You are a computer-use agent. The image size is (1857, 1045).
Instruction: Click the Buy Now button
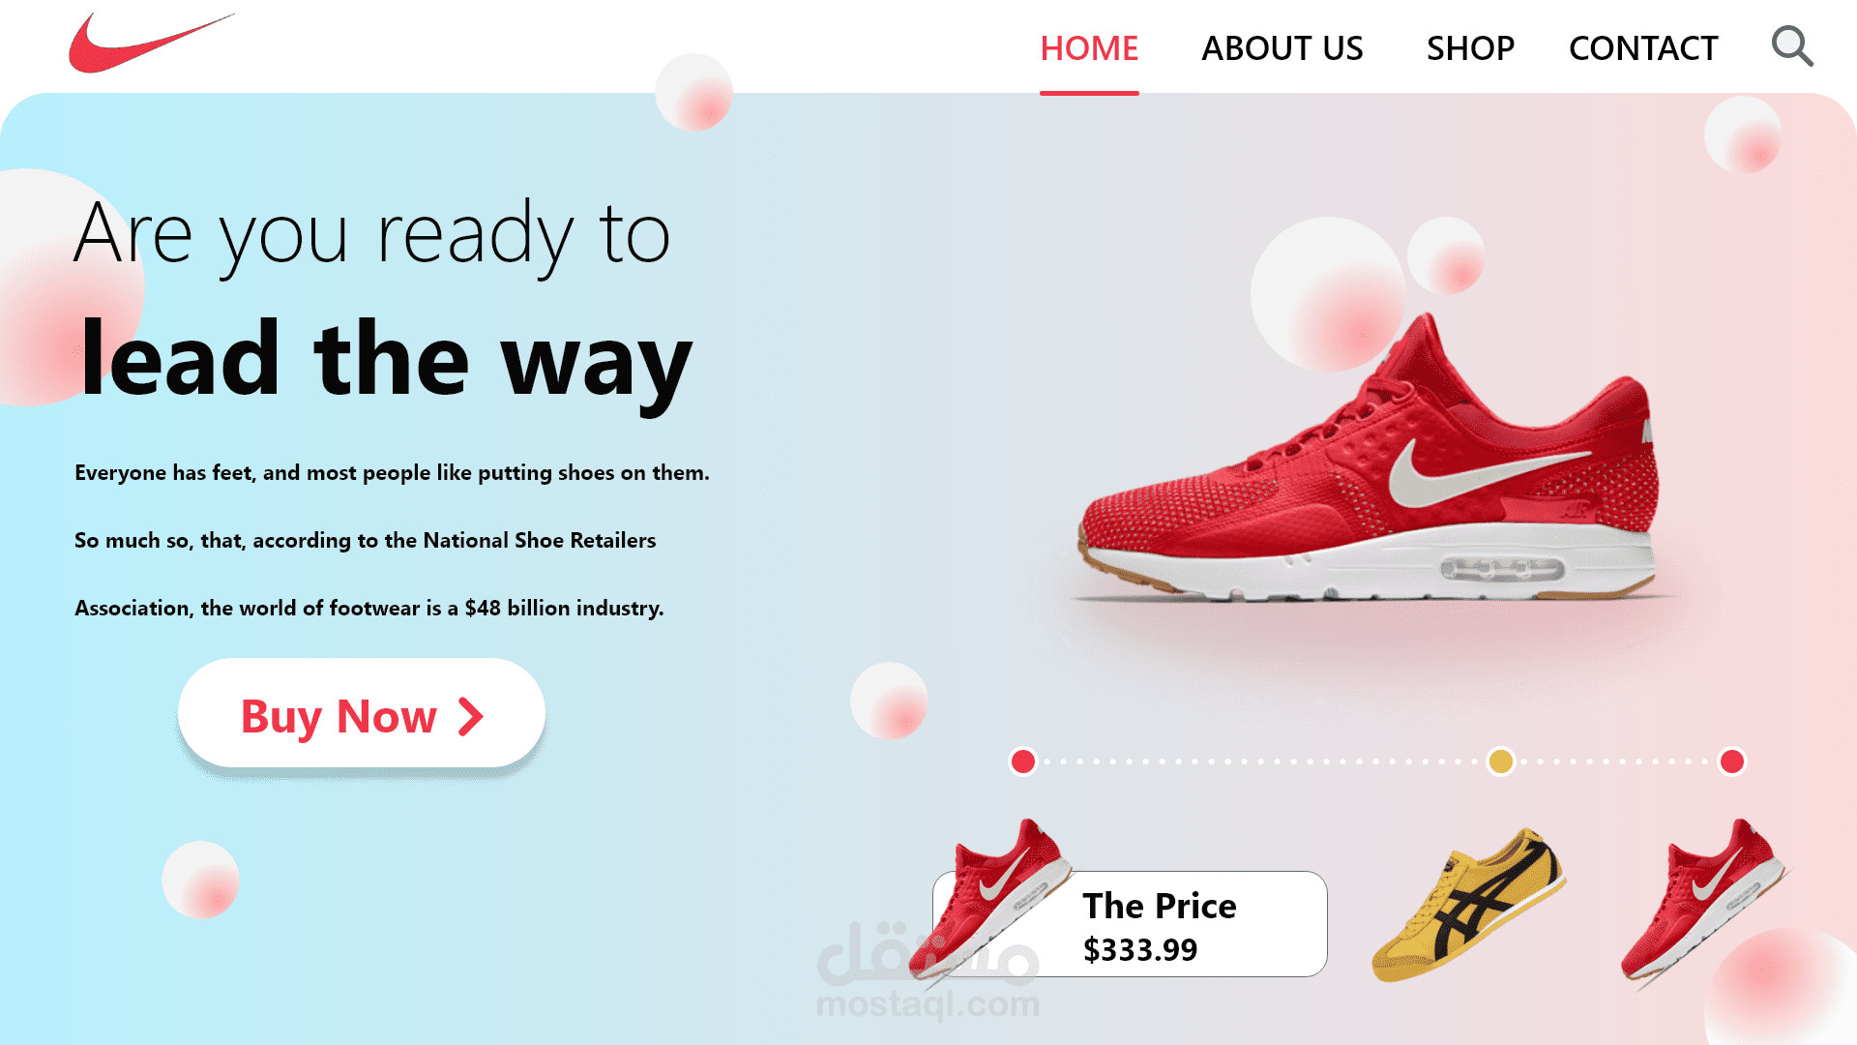pyautogui.click(x=362, y=714)
